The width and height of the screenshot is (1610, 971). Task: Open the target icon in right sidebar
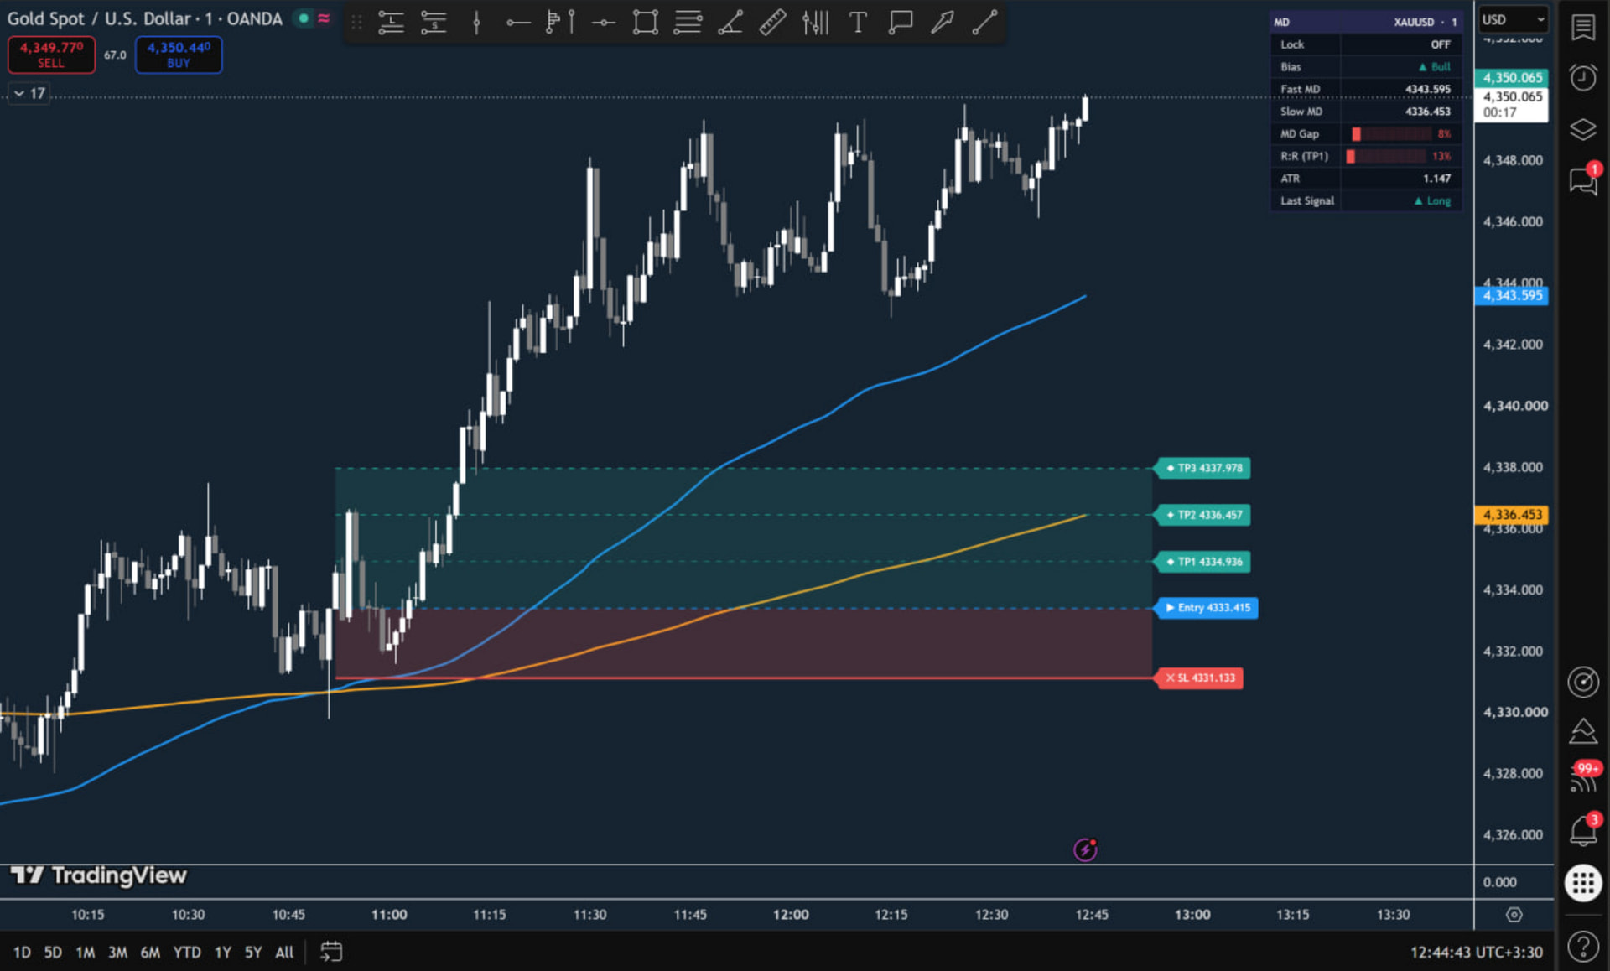click(x=1583, y=682)
